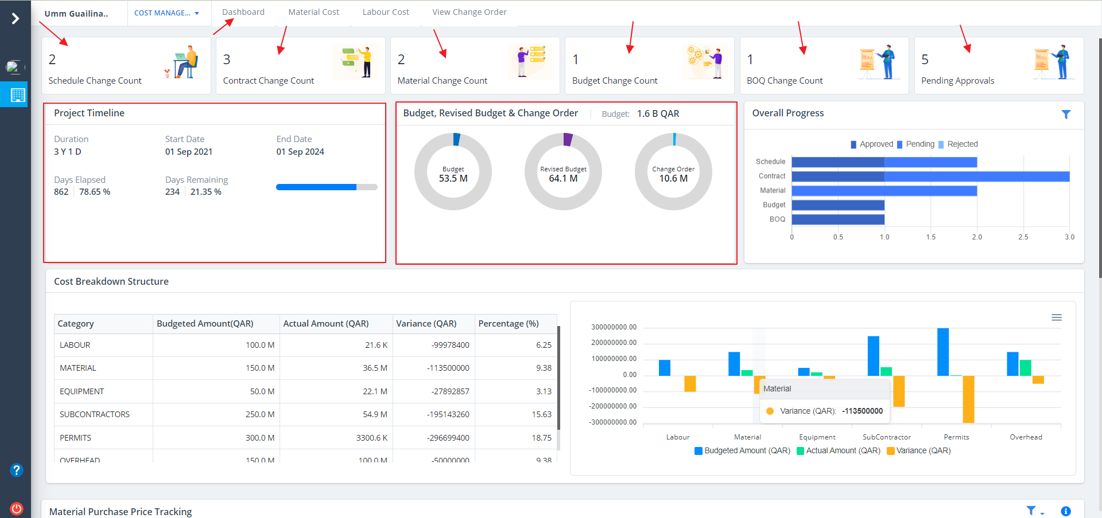The width and height of the screenshot is (1102, 518).
Task: Click the SUBCONTRACTORS row in cost table
Action: pyautogui.click(x=95, y=414)
